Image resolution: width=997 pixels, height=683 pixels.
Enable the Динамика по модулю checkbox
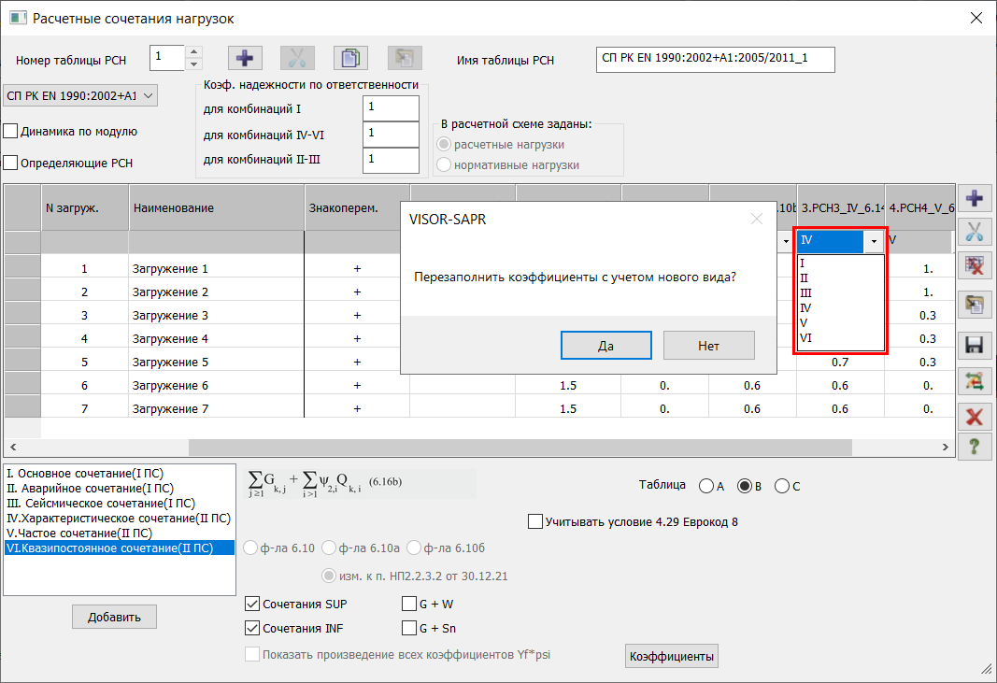tap(11, 131)
